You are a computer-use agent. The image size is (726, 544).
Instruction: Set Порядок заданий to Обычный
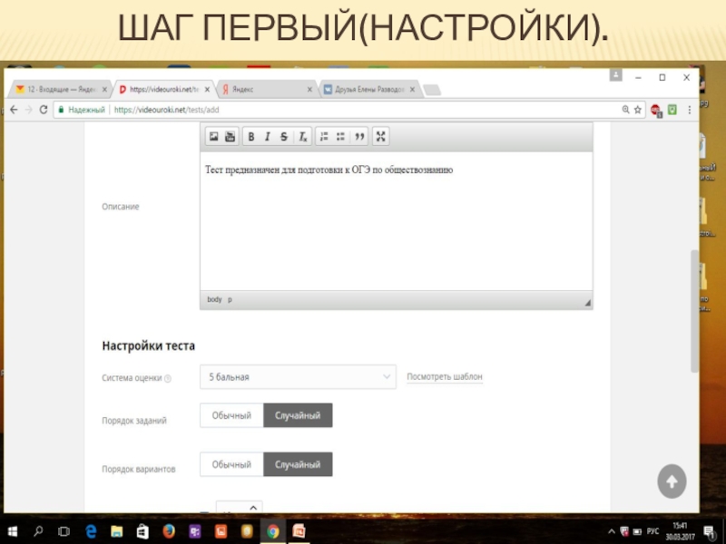231,415
